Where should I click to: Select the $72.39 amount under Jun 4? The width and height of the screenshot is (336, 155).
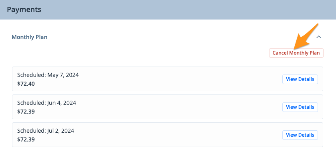click(x=26, y=112)
